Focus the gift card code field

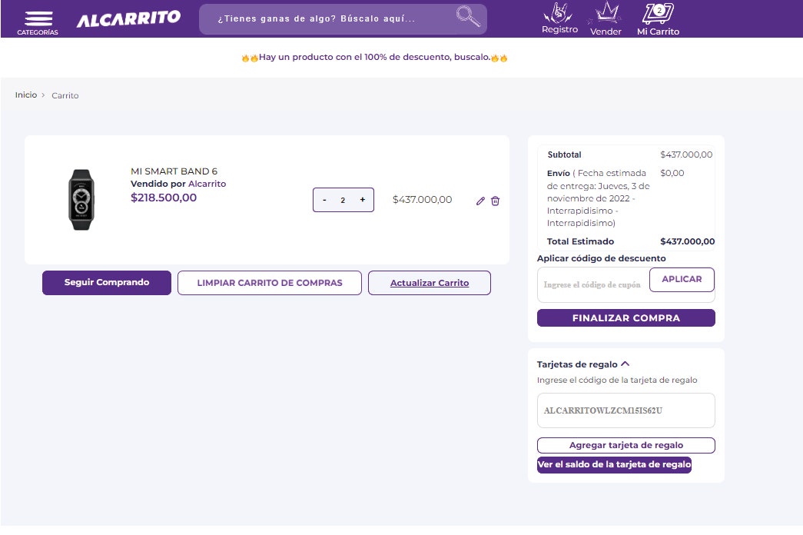625,410
